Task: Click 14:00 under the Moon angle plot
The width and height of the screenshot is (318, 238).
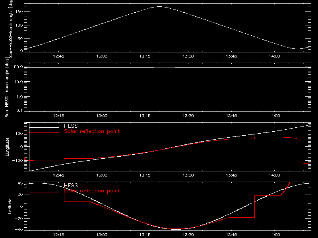Action: tap(275, 115)
